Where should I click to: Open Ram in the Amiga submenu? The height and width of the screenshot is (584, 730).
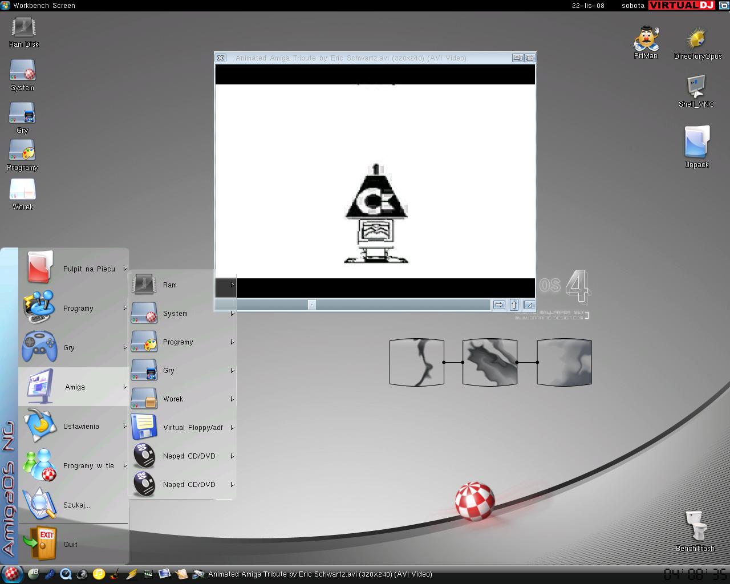pos(182,285)
